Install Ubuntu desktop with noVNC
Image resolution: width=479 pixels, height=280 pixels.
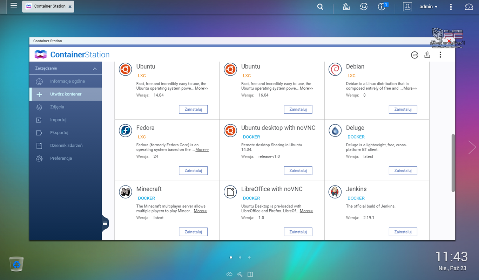point(298,170)
